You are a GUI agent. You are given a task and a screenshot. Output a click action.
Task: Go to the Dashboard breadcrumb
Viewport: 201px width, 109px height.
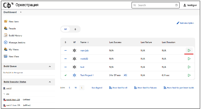click(10, 12)
